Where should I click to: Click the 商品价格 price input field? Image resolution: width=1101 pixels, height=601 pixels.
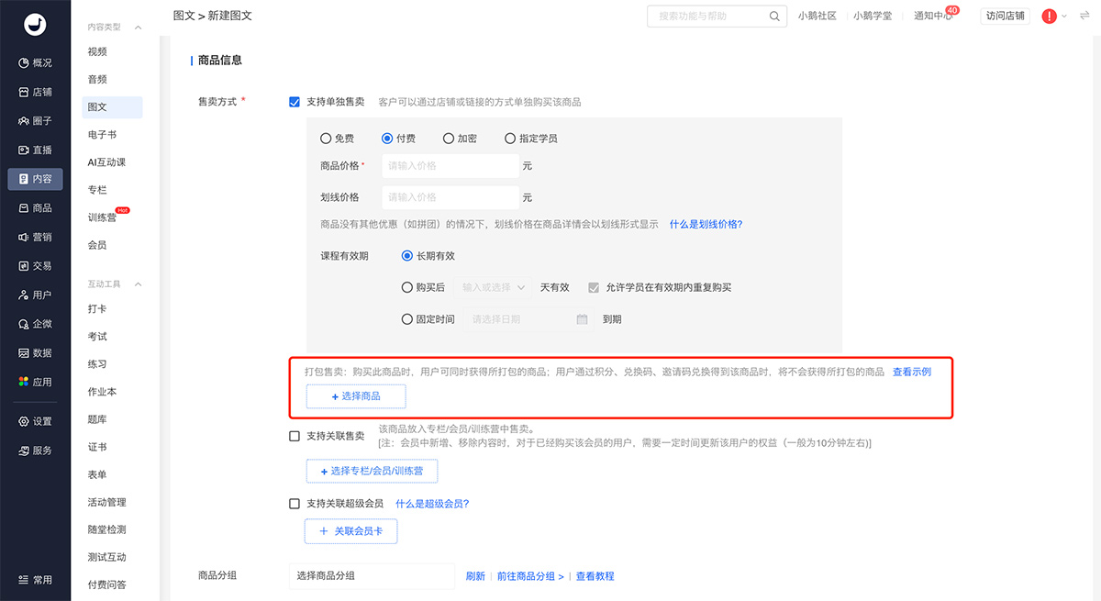pos(450,166)
